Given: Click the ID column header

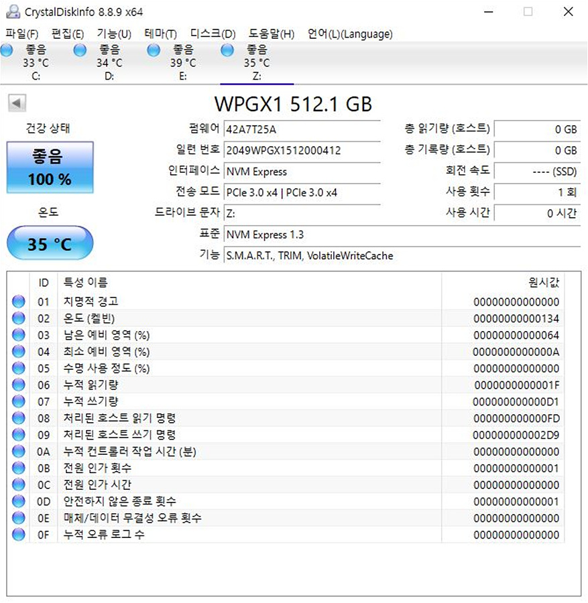Looking at the screenshot, I should click(x=44, y=283).
